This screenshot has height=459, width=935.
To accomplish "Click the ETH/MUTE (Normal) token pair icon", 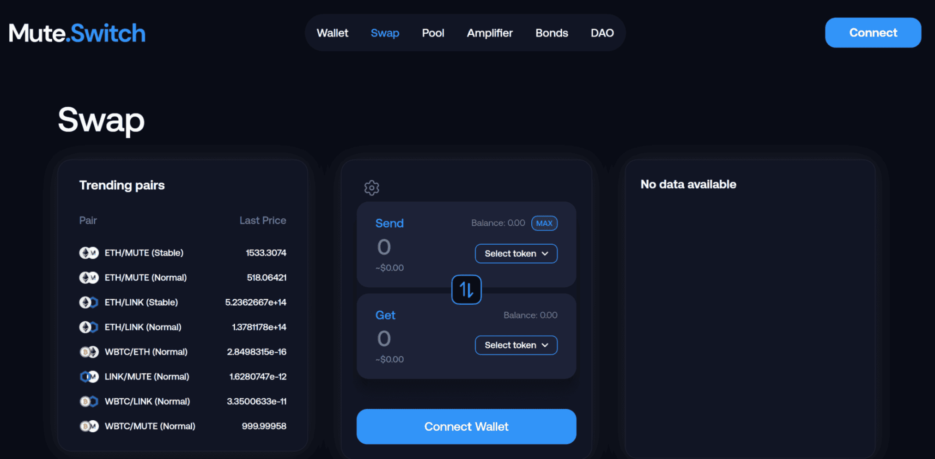I will click(89, 278).
